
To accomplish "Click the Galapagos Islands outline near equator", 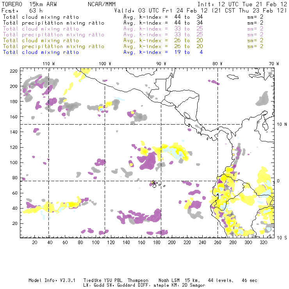I will (x=155, y=184).
